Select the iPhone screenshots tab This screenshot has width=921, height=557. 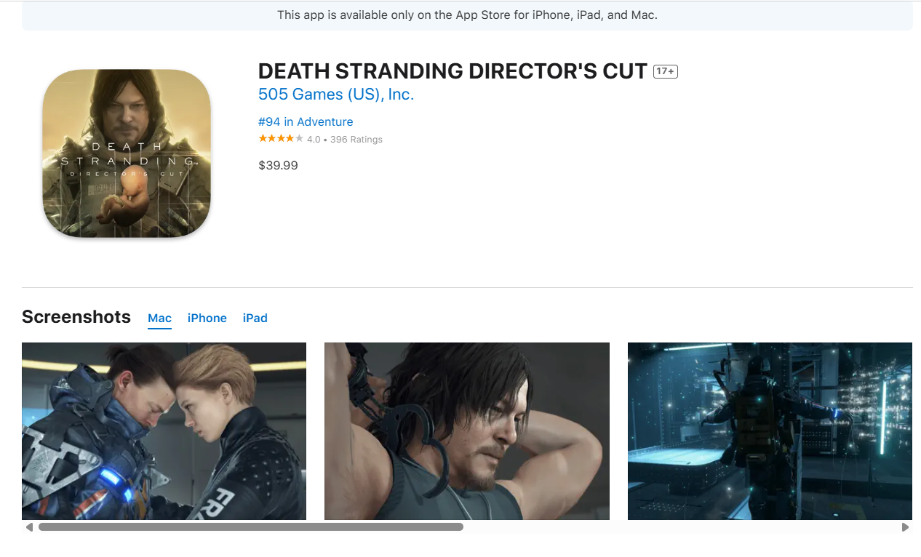207,318
